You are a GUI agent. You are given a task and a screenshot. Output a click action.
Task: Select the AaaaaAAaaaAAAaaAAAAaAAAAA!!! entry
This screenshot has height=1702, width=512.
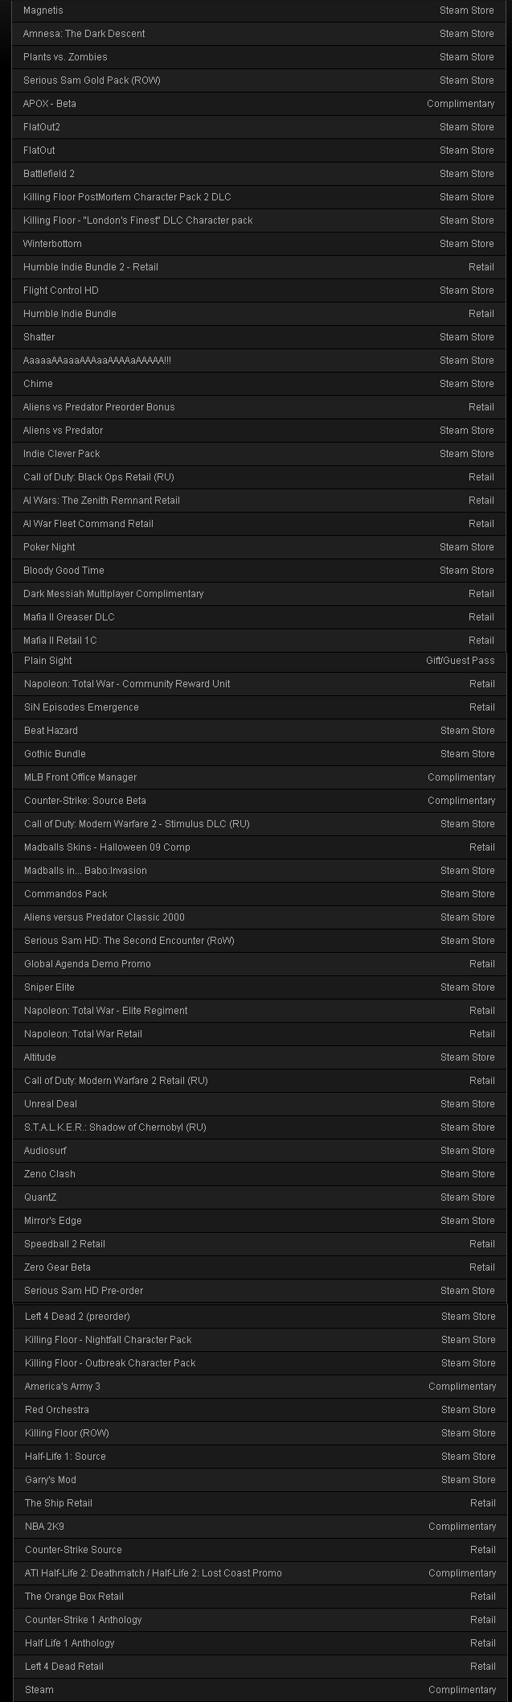259,361
